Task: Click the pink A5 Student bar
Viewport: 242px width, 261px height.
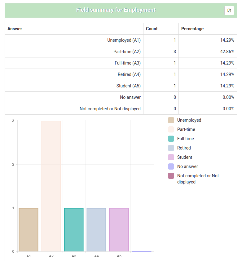Action: pyautogui.click(x=119, y=230)
